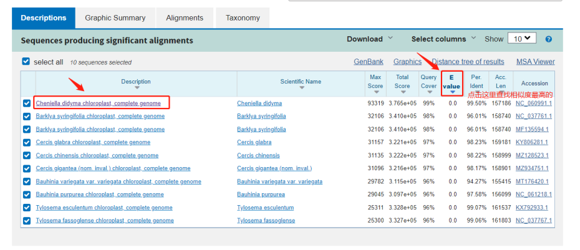
Task: Sort by the Scientific Name column arrow
Action: pos(301,88)
